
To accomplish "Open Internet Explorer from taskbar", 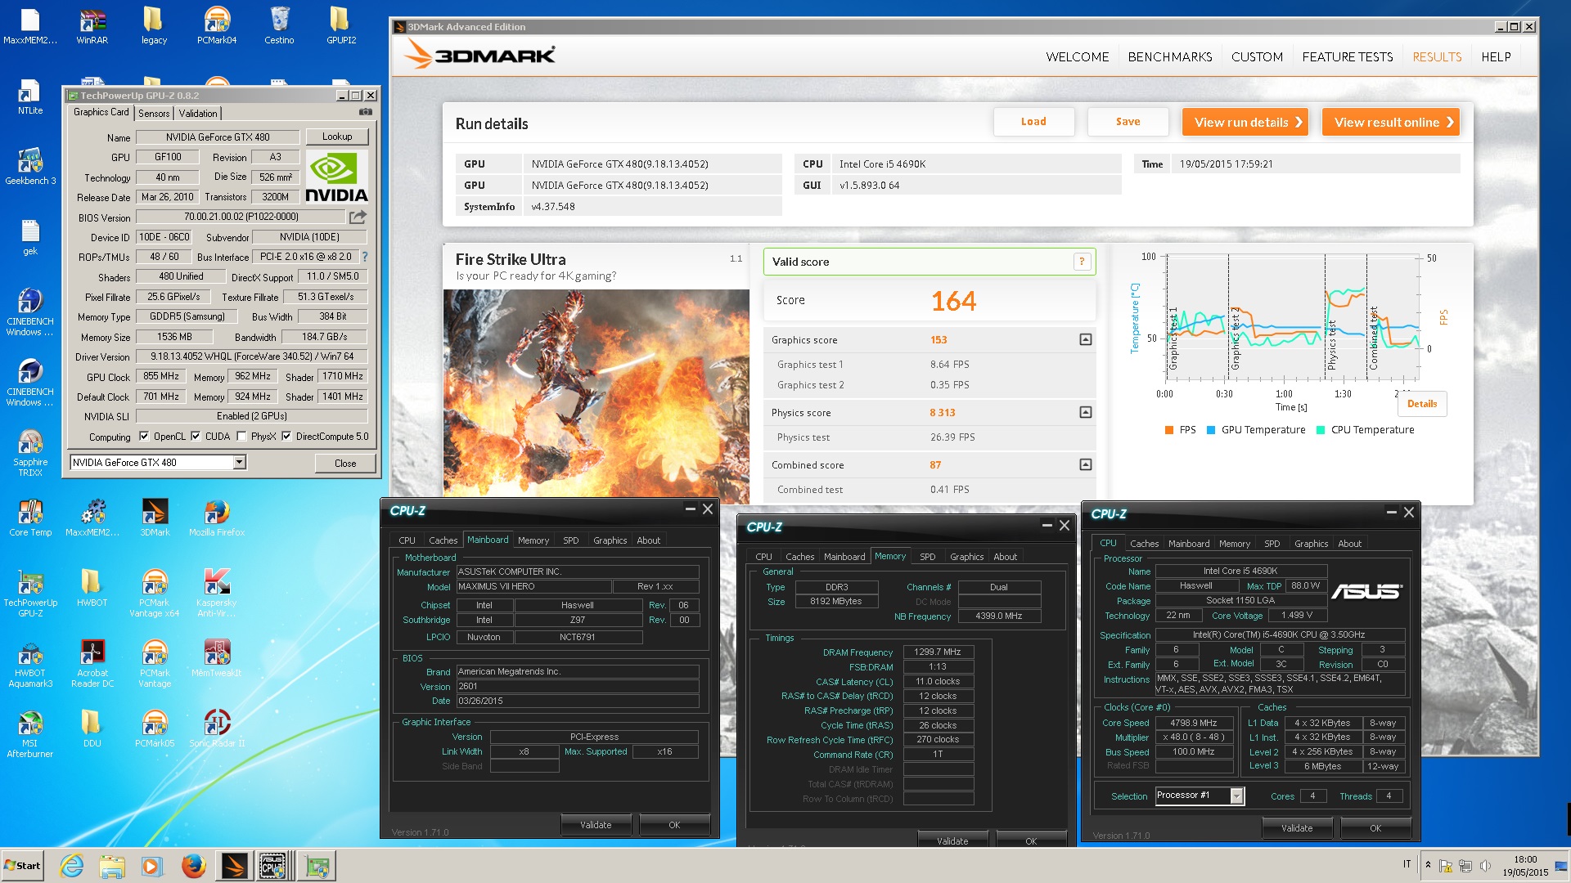I will pos(72,865).
